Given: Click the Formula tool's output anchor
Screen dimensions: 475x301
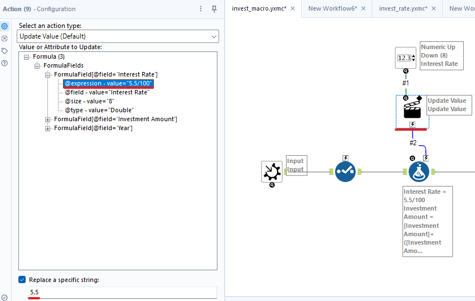Looking at the screenshot, I should [433, 172].
